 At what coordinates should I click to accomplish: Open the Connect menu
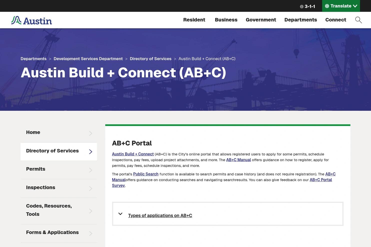click(x=336, y=20)
